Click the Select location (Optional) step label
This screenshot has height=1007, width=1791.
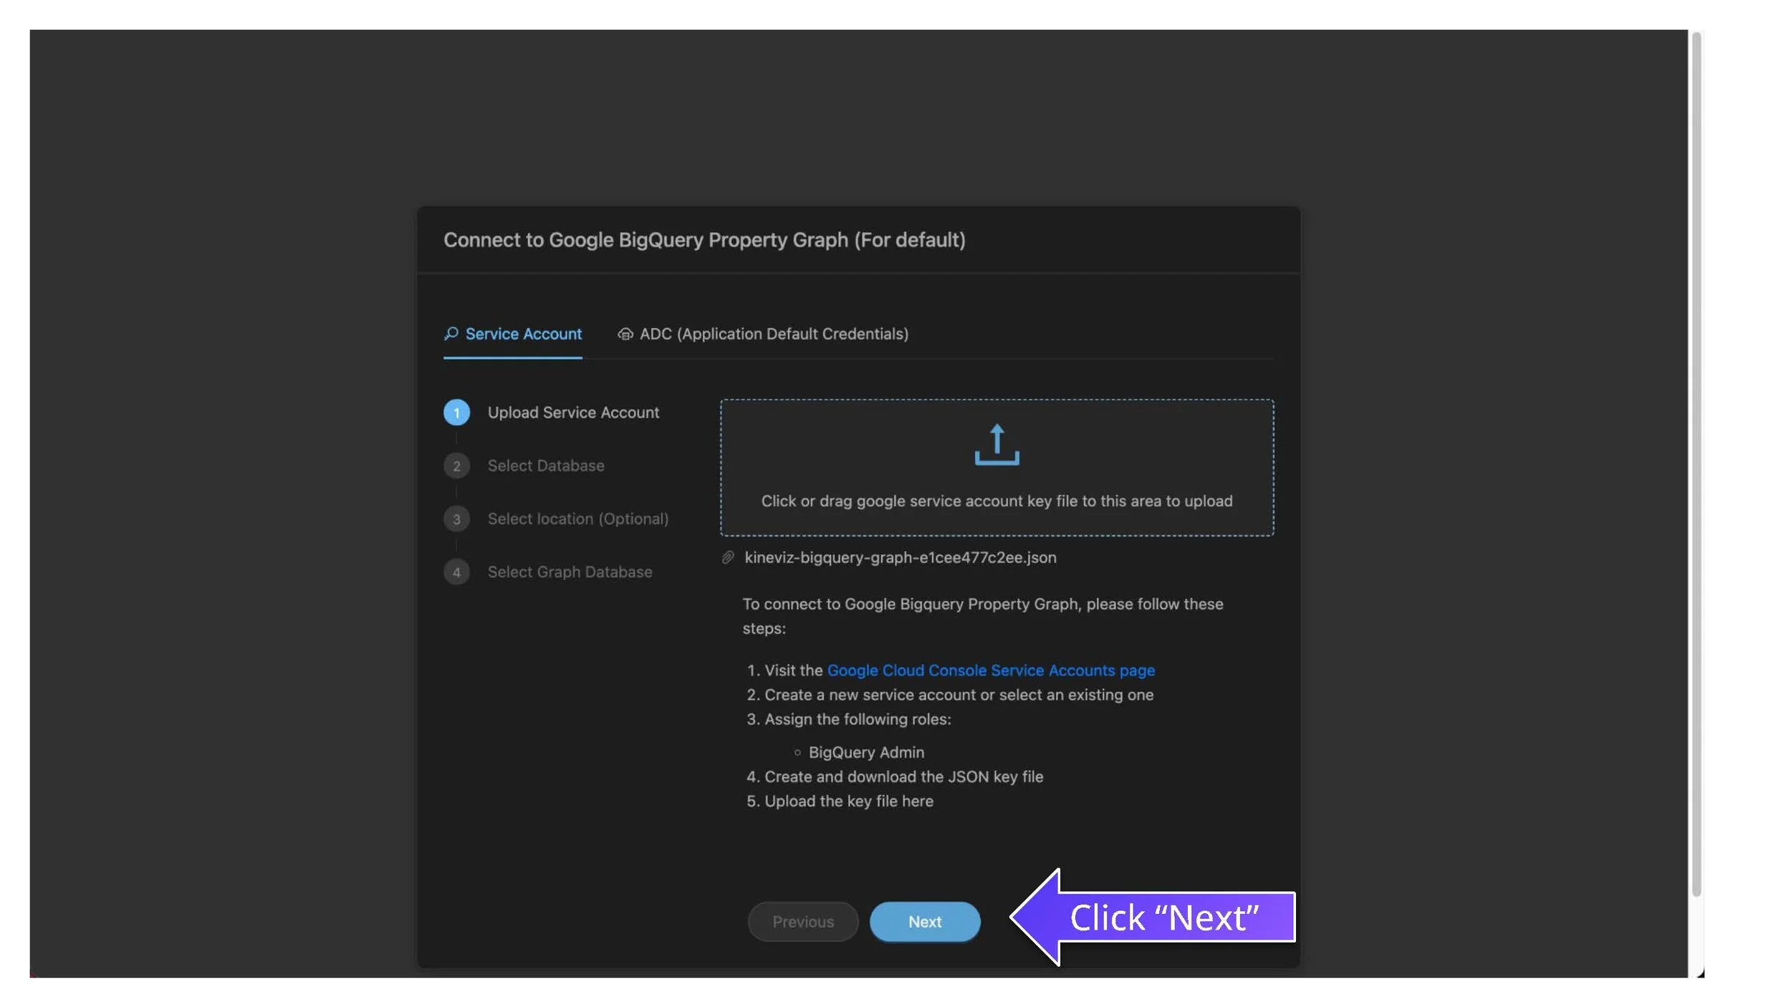(577, 519)
